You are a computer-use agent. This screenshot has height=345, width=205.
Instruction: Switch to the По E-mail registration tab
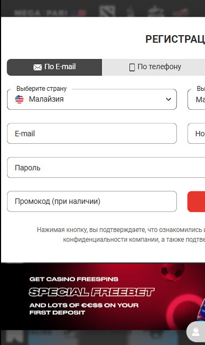point(54,67)
